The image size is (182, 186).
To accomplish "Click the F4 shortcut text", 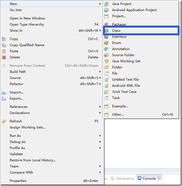I will 97,24.
